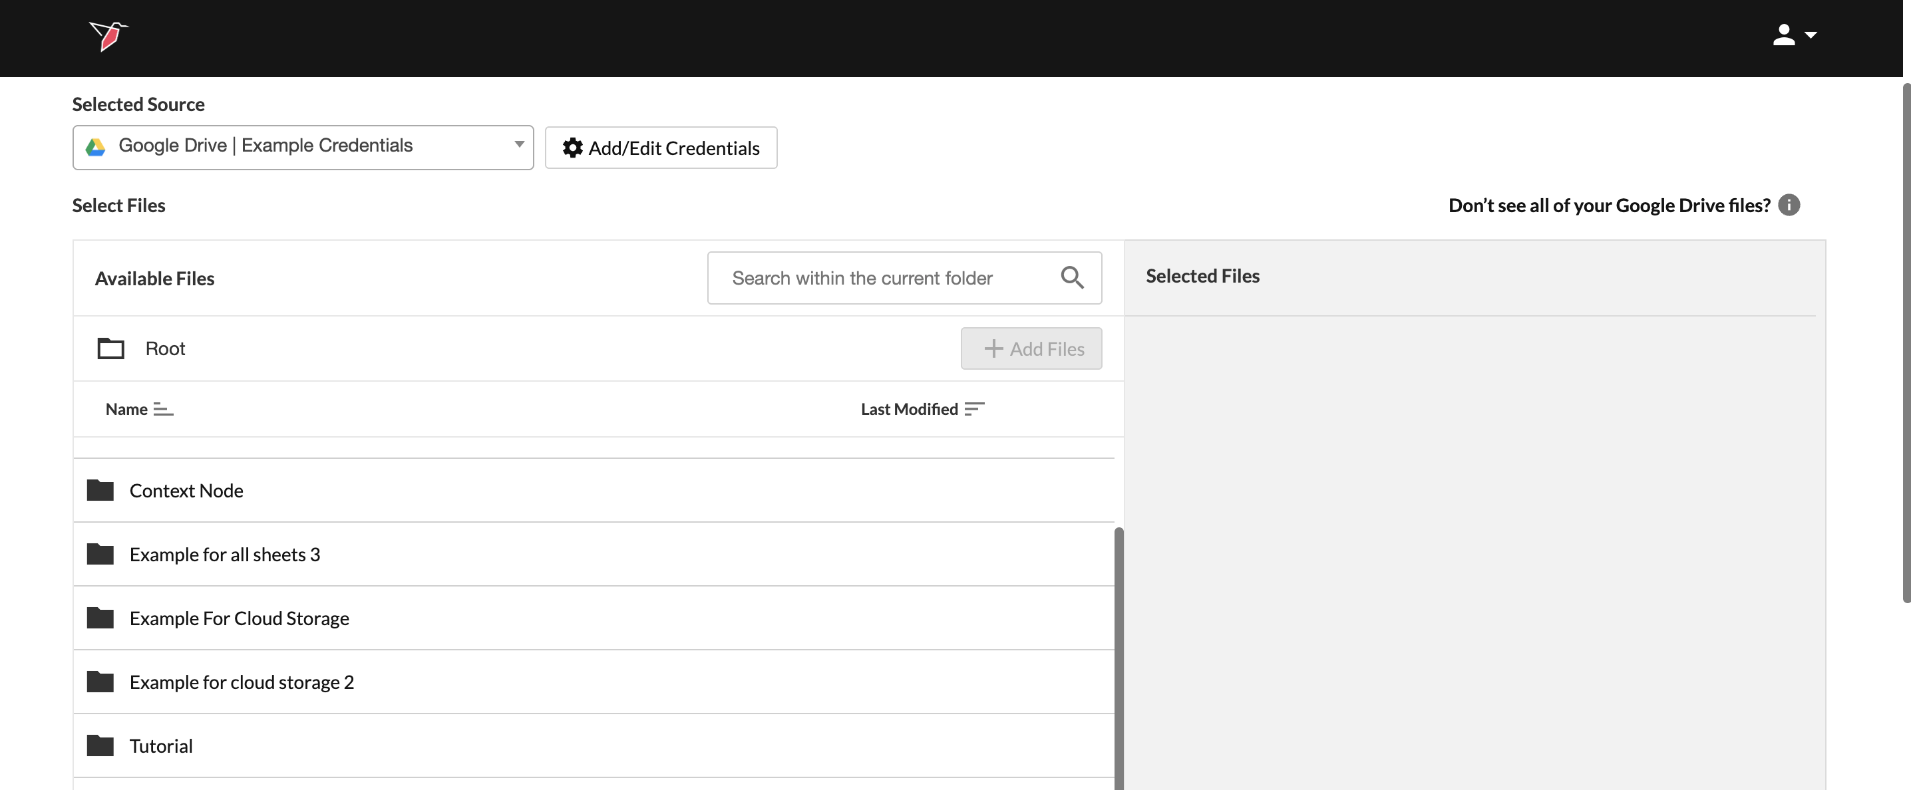Click the magnifying glass search icon
This screenshot has height=790, width=1911.
pyautogui.click(x=1072, y=278)
